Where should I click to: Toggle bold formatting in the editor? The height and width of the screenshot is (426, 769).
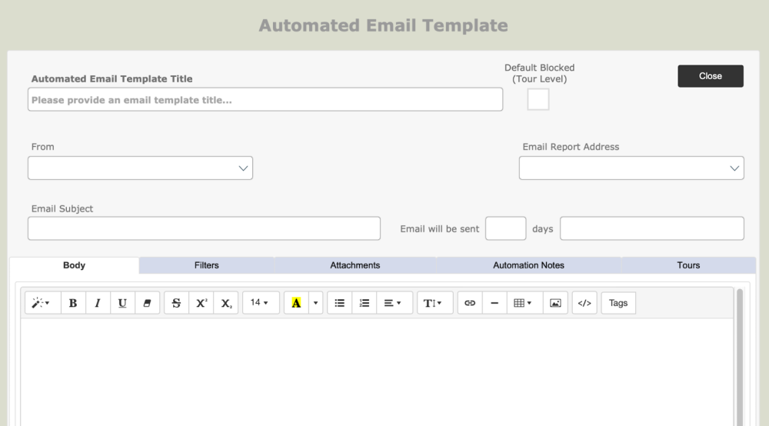pyautogui.click(x=73, y=303)
